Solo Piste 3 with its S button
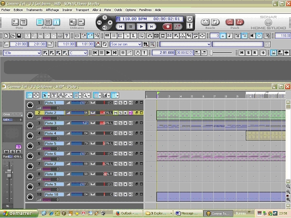Viewport: 291px width, 218px height. point(120,123)
